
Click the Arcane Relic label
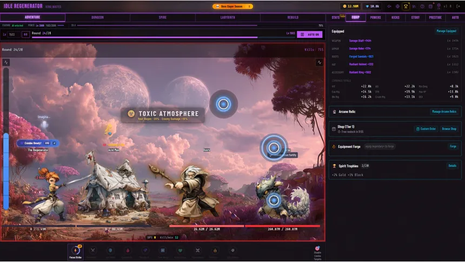347,112
